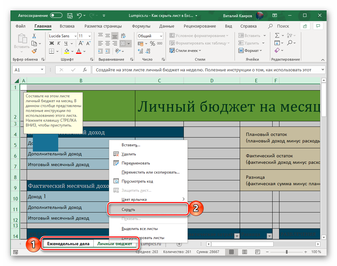Choose Переименовать from the context menu
This screenshot has height=266, width=337.
[x=136, y=163]
